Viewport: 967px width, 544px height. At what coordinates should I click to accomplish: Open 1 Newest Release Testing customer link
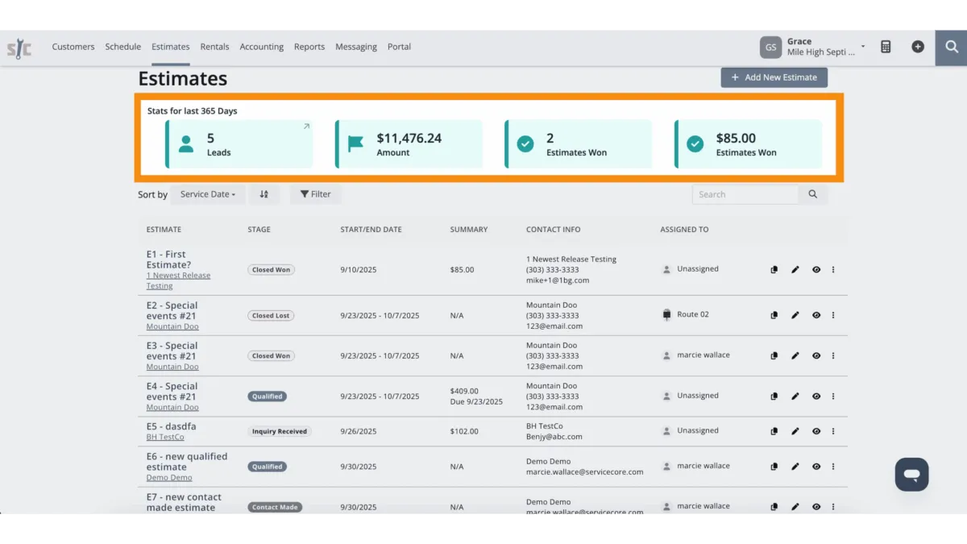click(178, 280)
